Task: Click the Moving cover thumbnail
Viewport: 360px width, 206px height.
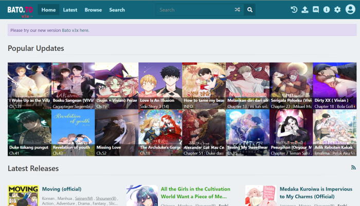Action: tap(23, 196)
